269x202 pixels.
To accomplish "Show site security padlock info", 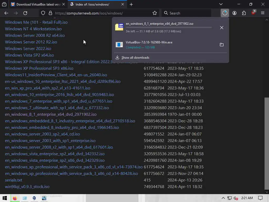I will point(50,13).
